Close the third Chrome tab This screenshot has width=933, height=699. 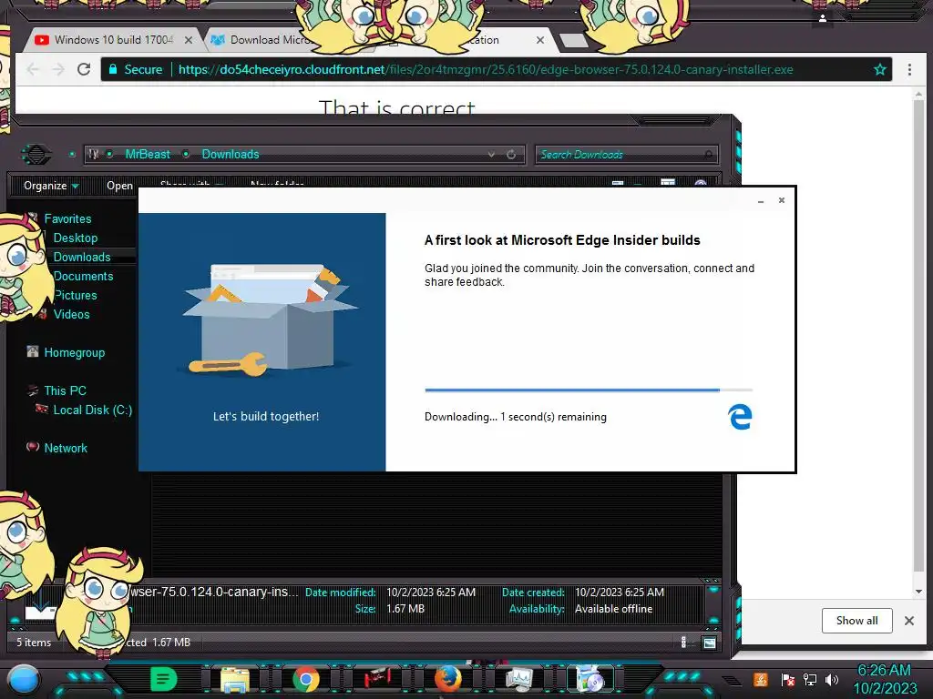539,40
